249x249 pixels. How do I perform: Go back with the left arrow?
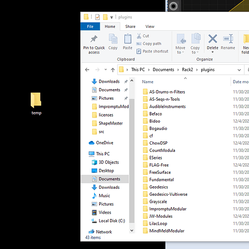tap(87, 70)
